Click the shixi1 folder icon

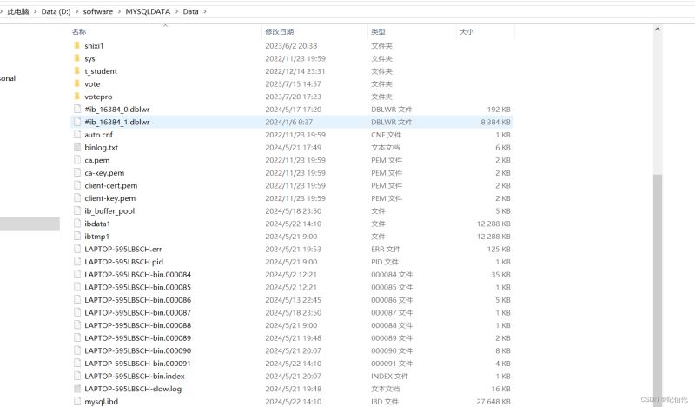[x=77, y=45]
